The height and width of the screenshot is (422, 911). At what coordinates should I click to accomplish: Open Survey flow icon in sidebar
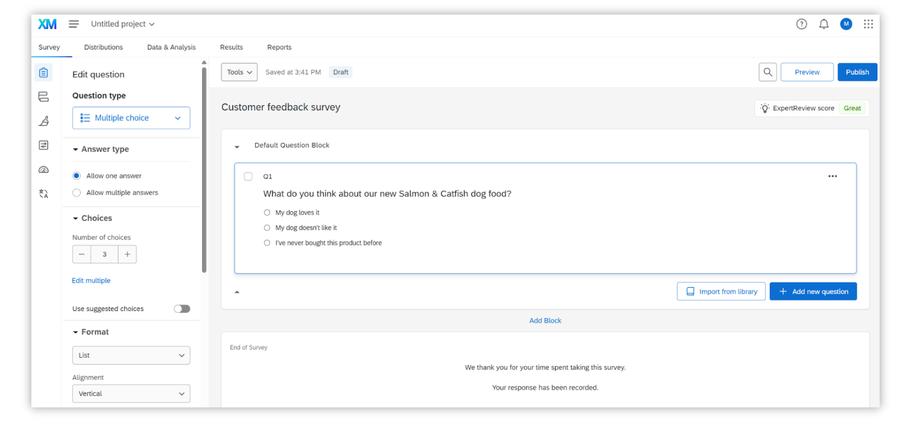click(43, 97)
